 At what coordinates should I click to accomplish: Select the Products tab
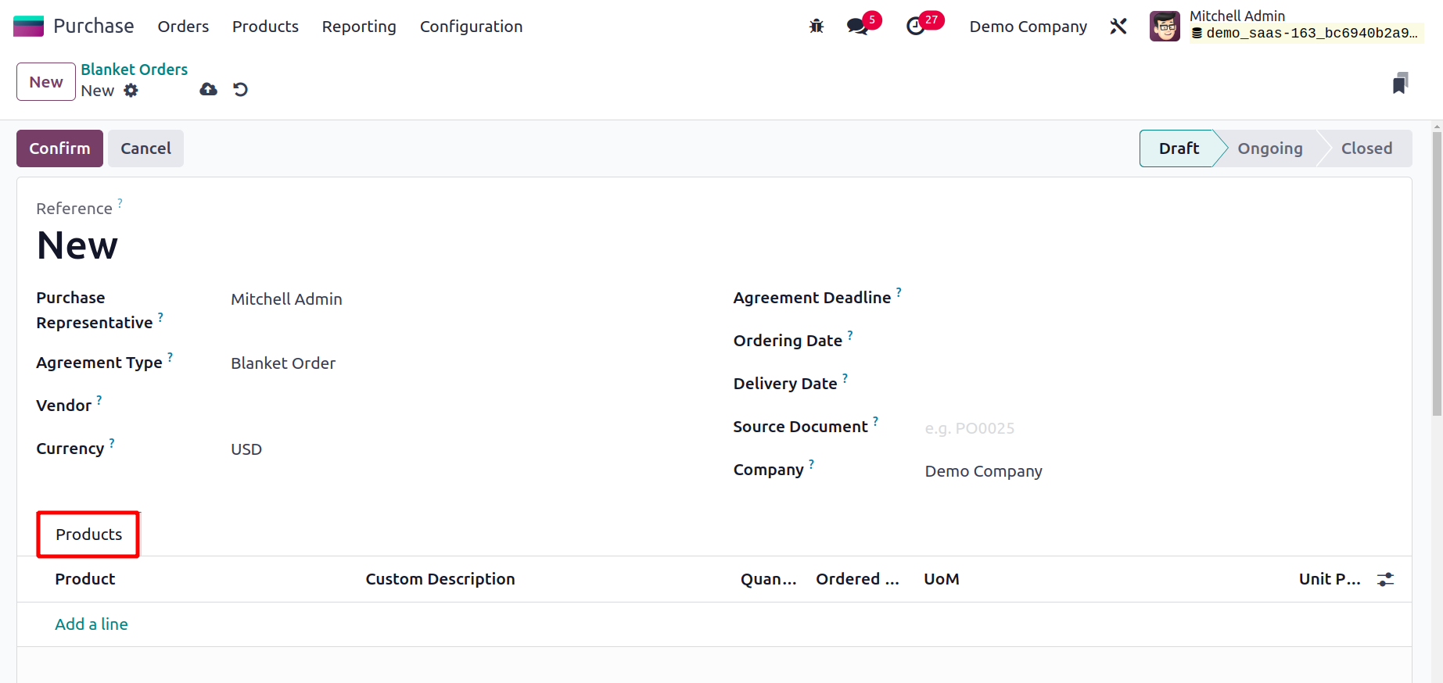tap(88, 535)
